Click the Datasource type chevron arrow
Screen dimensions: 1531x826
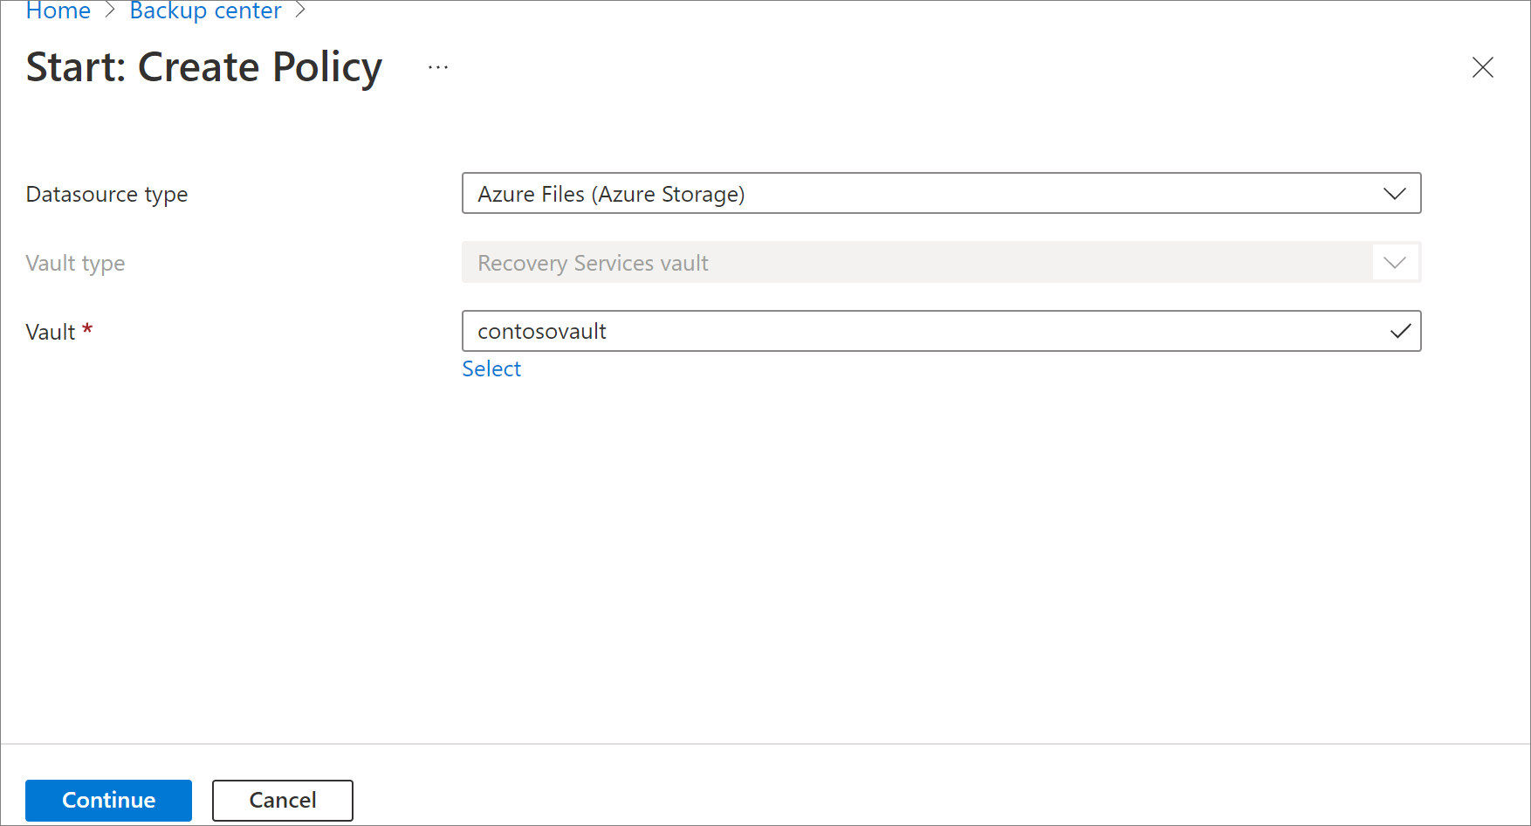click(1394, 194)
